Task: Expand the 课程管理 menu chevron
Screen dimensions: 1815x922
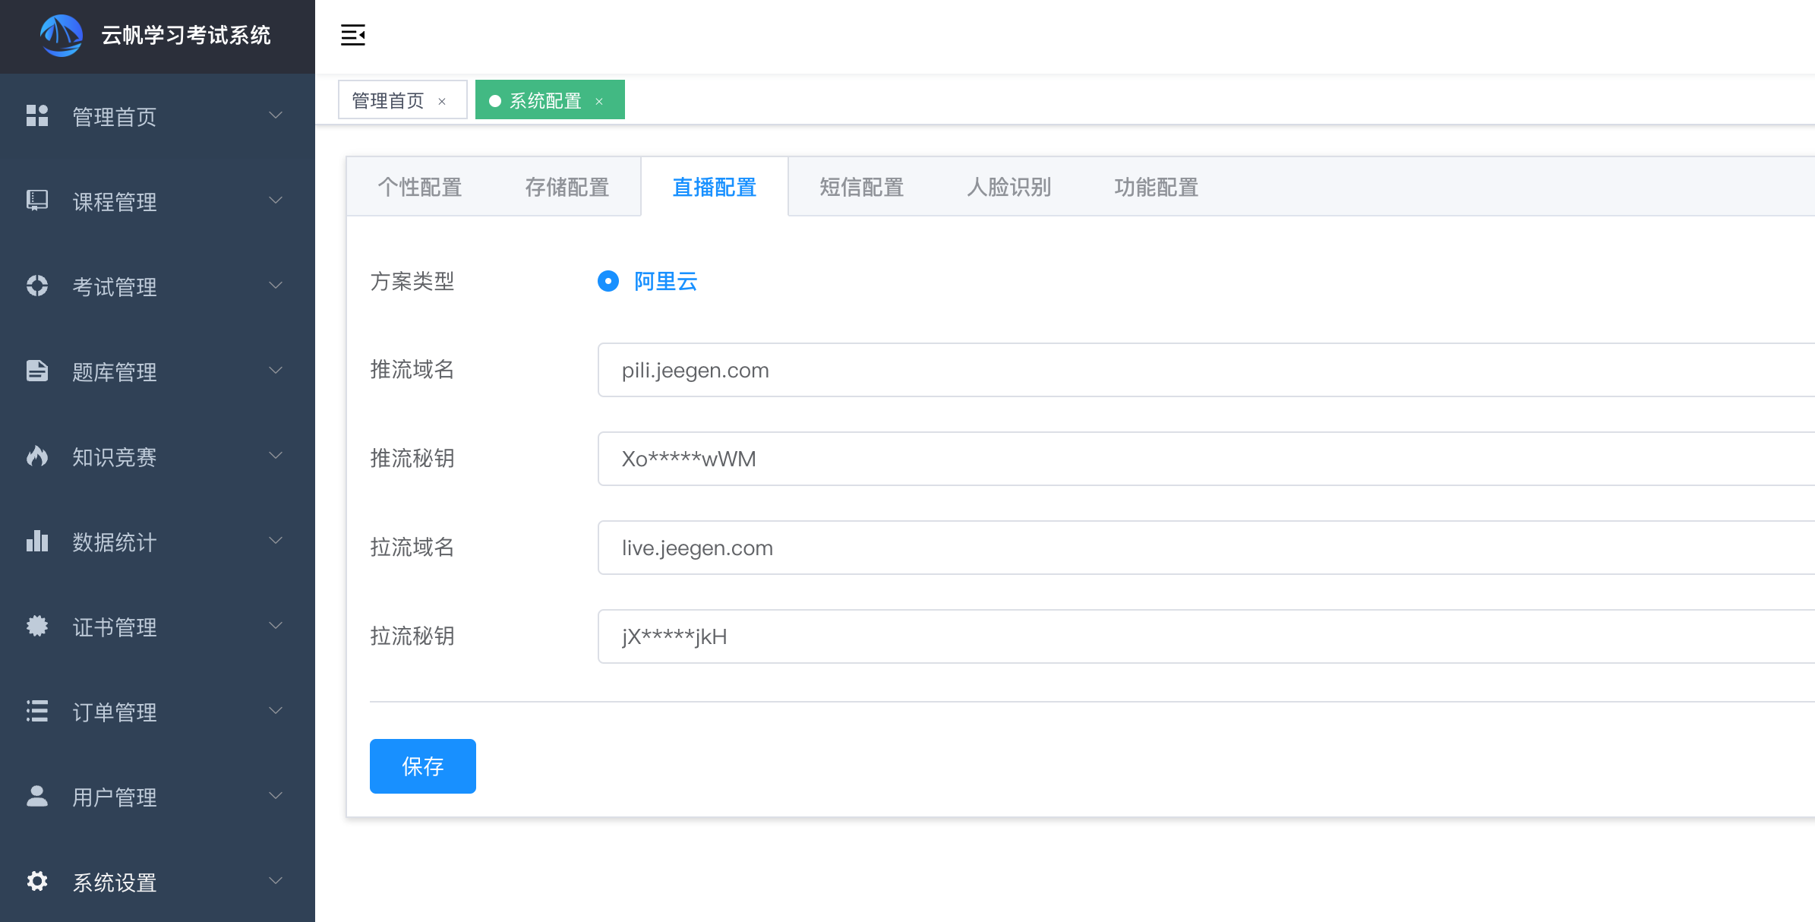Action: [x=276, y=201]
